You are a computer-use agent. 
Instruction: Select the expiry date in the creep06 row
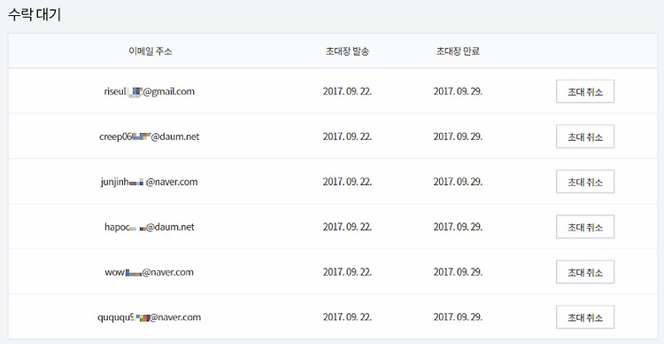click(x=458, y=137)
